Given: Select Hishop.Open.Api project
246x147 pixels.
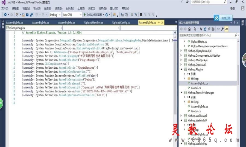Looking at the screenshot, I should 197,65.
